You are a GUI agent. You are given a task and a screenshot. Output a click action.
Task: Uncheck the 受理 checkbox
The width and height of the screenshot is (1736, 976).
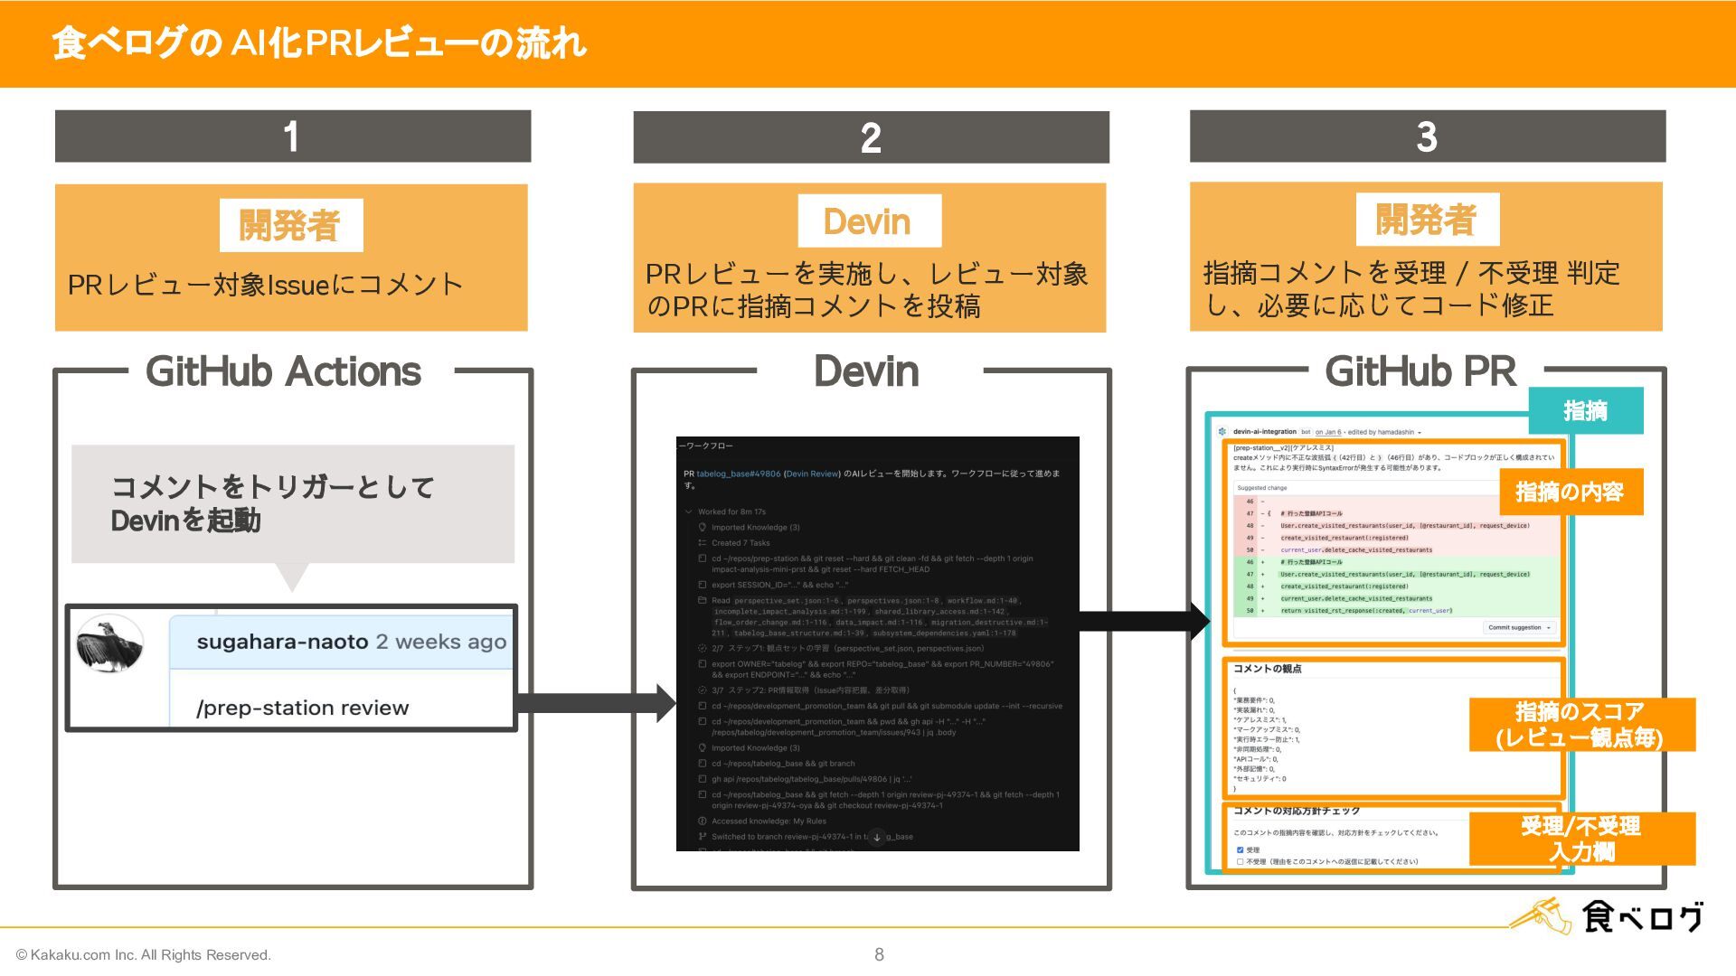pos(1240,850)
